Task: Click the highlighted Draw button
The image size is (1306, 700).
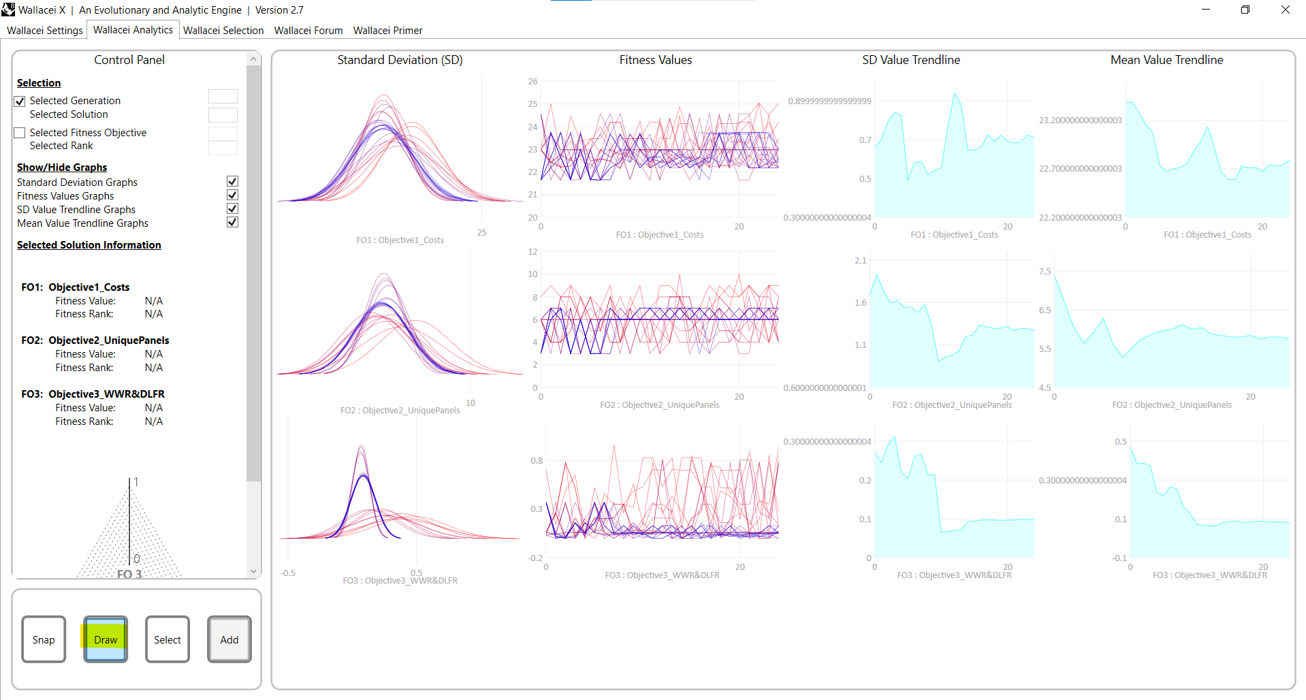Action: coord(105,639)
